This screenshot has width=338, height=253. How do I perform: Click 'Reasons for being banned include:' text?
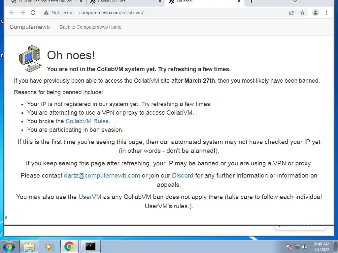[x=58, y=92]
